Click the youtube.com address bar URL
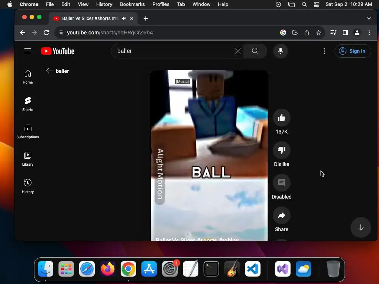Screen dimensions: 379x284 click(110, 33)
